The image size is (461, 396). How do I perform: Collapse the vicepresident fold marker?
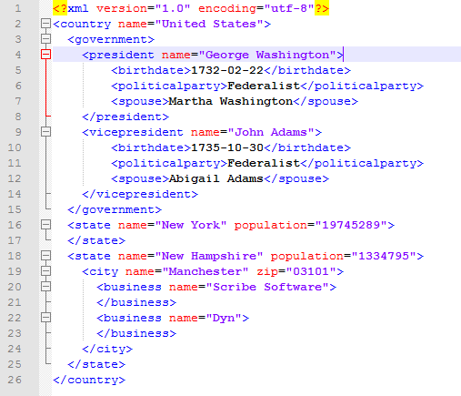tap(45, 132)
